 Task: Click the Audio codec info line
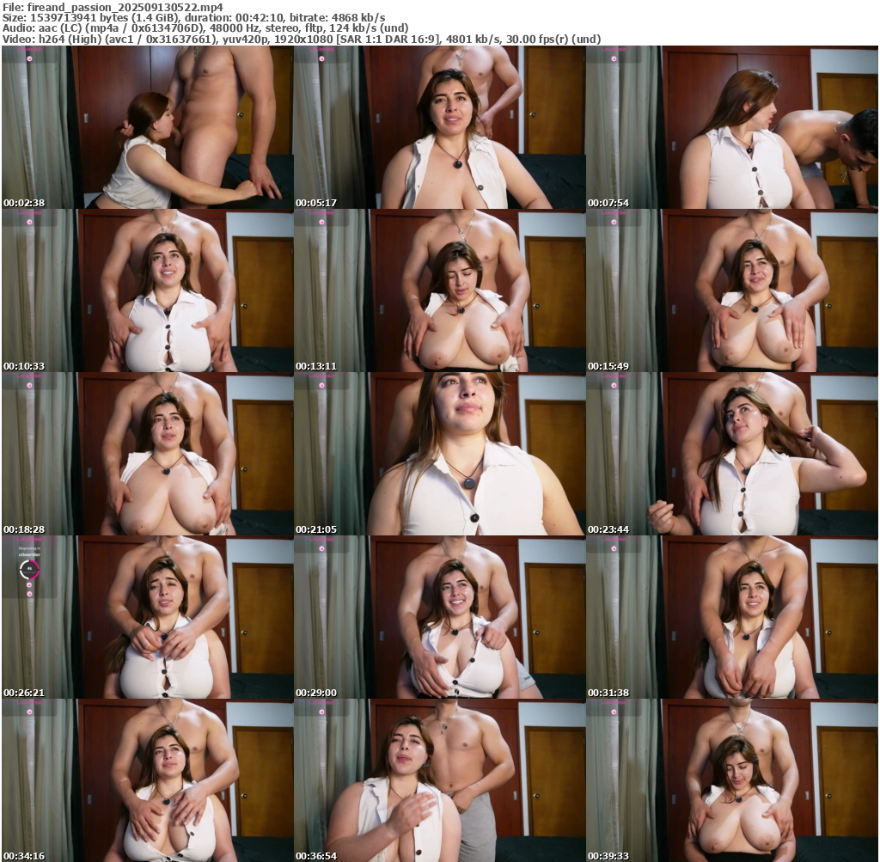click(205, 28)
